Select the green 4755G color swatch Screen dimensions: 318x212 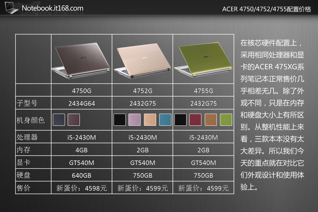[226, 120]
